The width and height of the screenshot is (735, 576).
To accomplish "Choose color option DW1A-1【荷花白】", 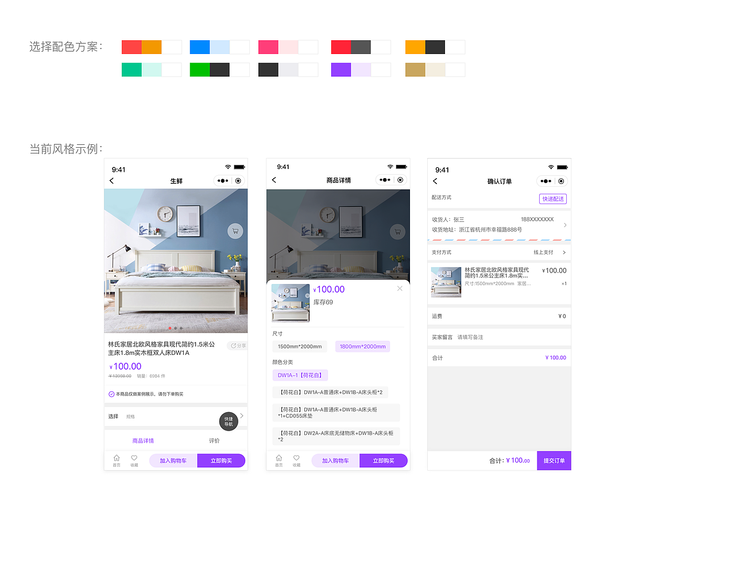I will point(300,375).
